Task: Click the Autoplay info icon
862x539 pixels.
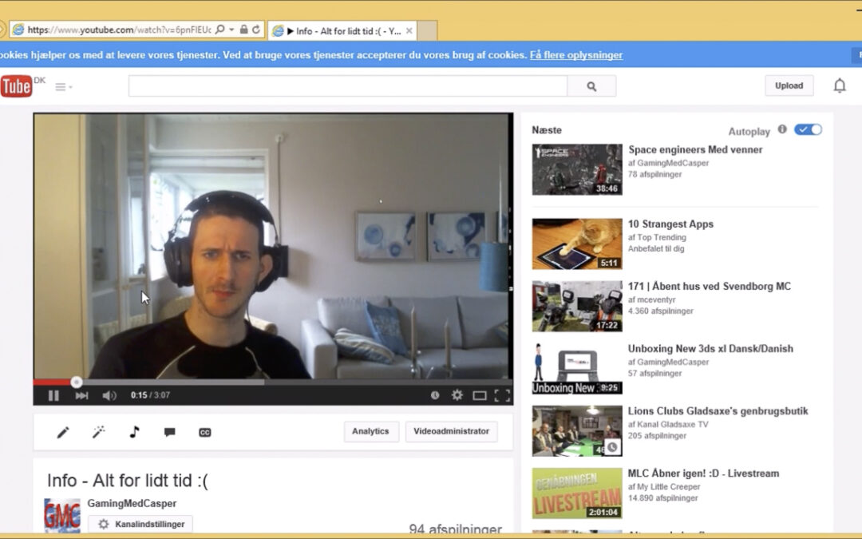Action: point(782,129)
